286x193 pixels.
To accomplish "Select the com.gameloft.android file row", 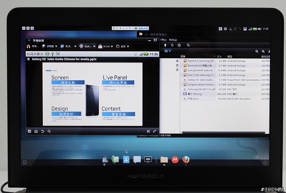I will 224,70.
